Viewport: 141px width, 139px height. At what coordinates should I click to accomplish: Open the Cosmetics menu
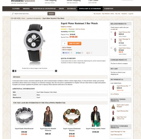coord(109,9)
